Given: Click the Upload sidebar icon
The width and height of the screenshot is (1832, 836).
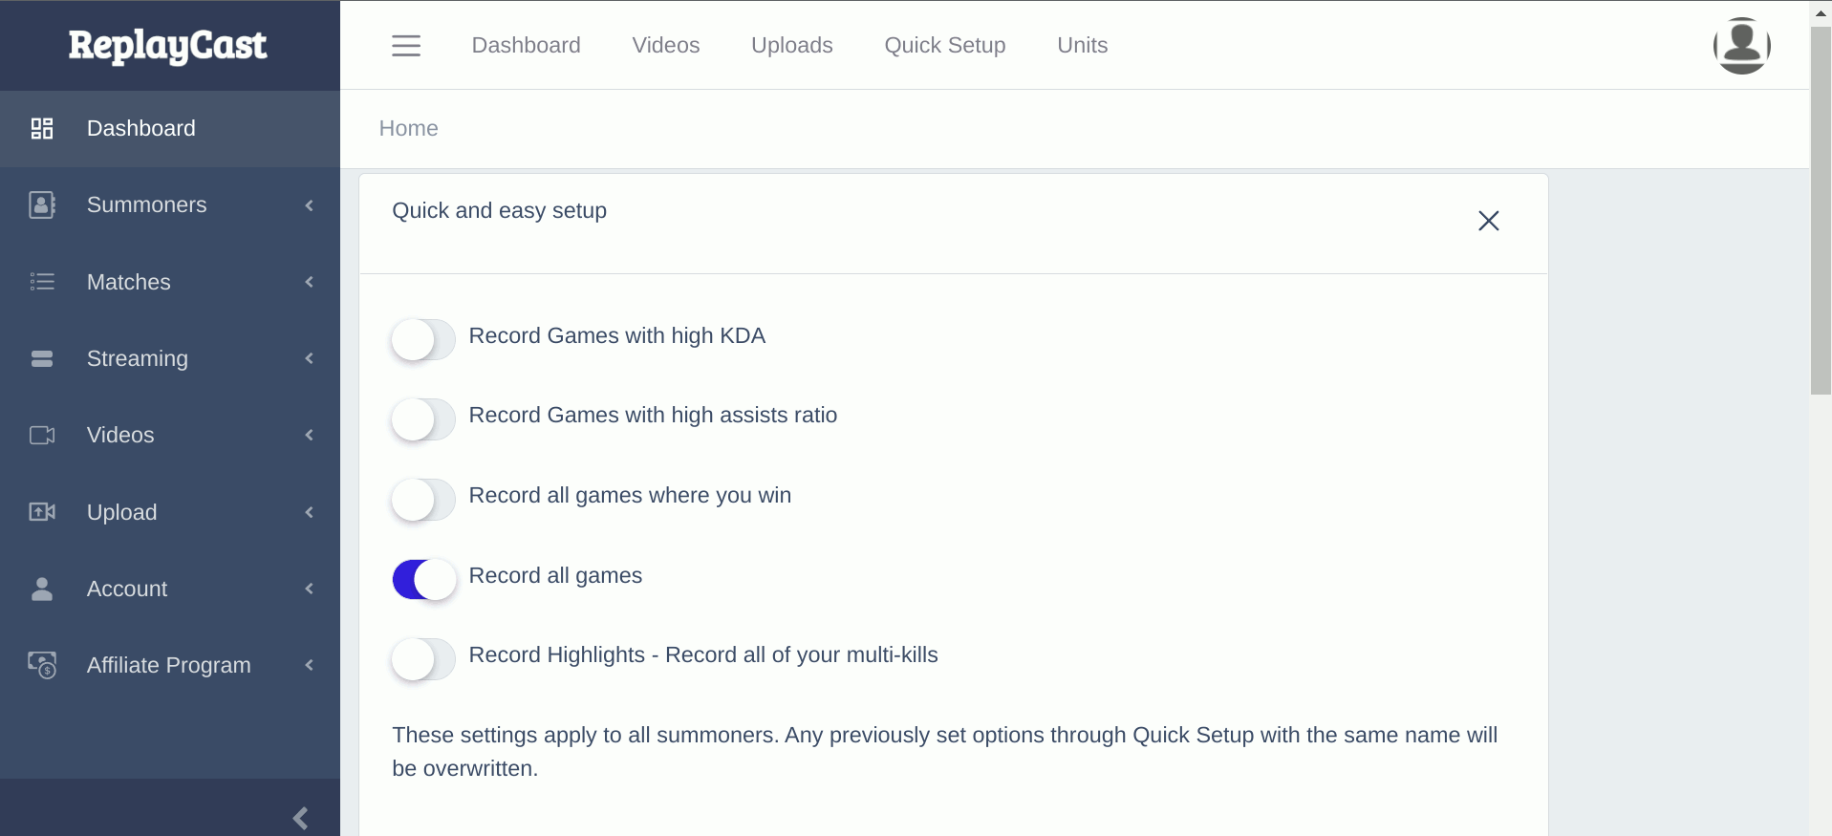Looking at the screenshot, I should click(42, 512).
